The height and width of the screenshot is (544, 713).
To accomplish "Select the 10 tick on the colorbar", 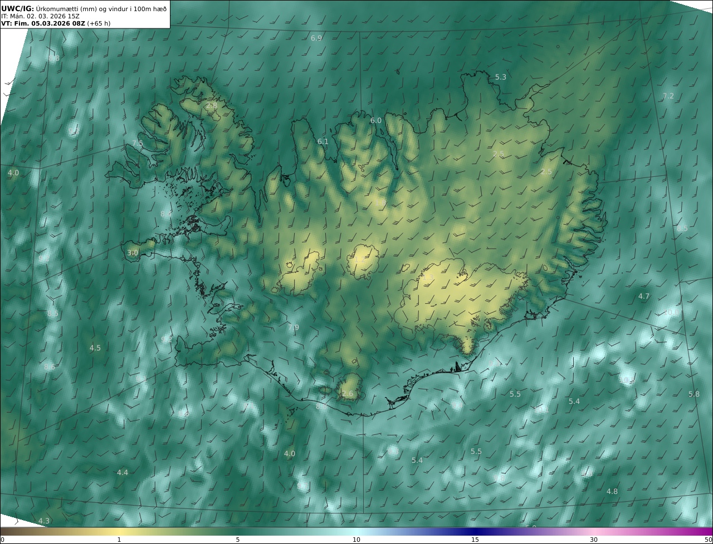I will pos(356,540).
